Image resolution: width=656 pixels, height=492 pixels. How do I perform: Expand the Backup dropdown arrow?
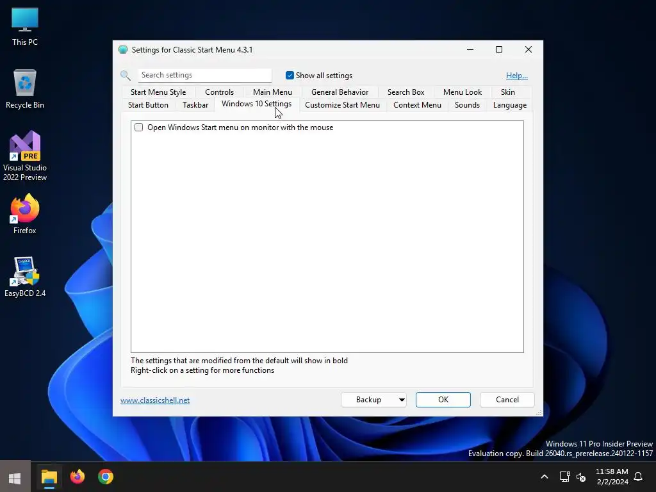[402, 400]
